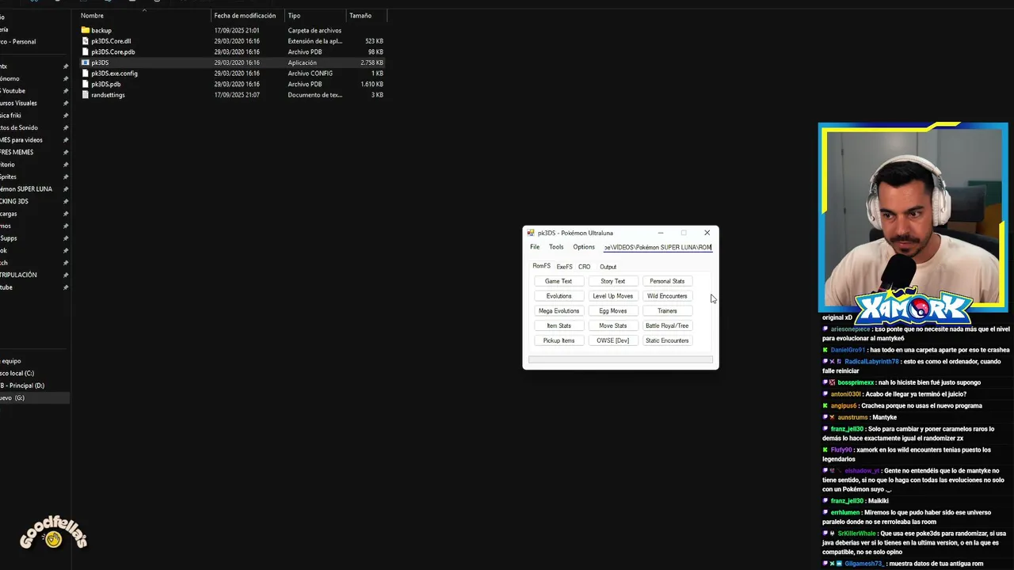Select the pk3DS.Core.pdb file icon
Image resolution: width=1014 pixels, height=570 pixels.
(85, 51)
